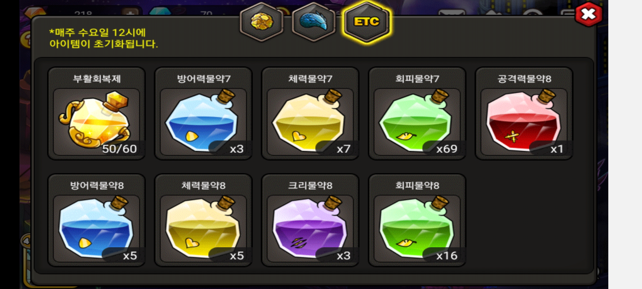Choose the yellow 체력물약7 potion
This screenshot has height=289, width=642.
(x=310, y=113)
